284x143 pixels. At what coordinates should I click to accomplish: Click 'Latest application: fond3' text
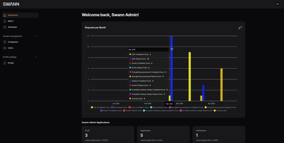click(151, 140)
